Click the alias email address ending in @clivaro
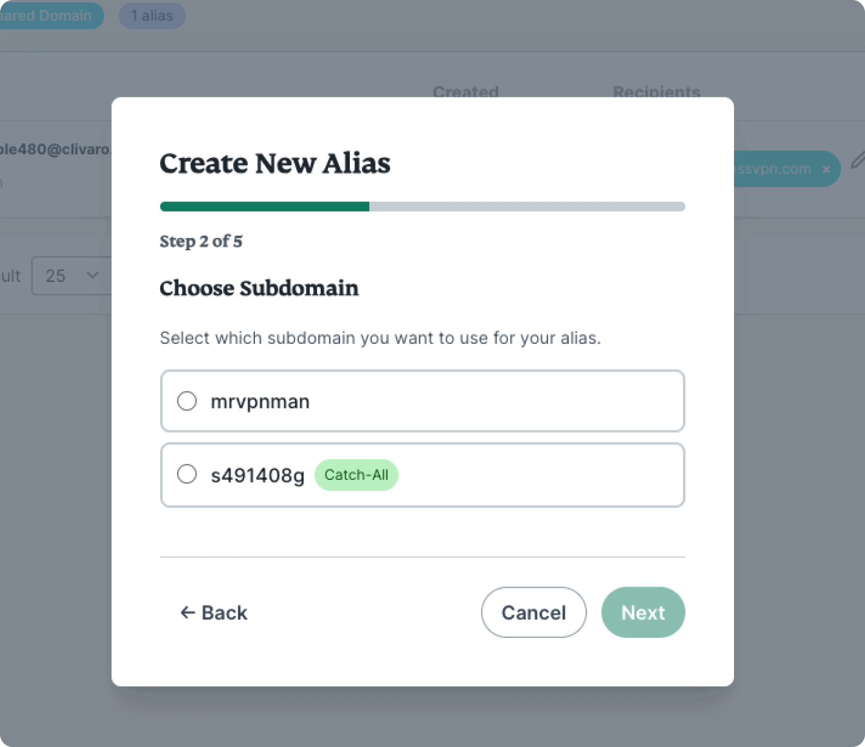Image resolution: width=865 pixels, height=747 pixels. [x=55, y=149]
